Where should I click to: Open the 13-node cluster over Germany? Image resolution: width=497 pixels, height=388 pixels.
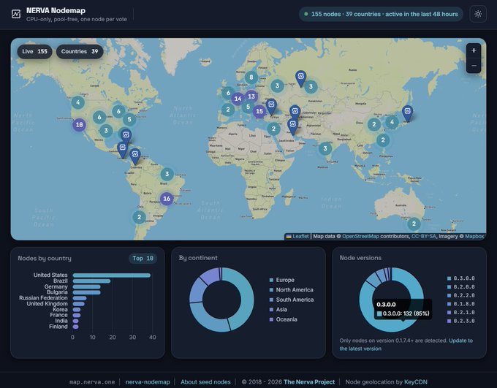[251, 96]
